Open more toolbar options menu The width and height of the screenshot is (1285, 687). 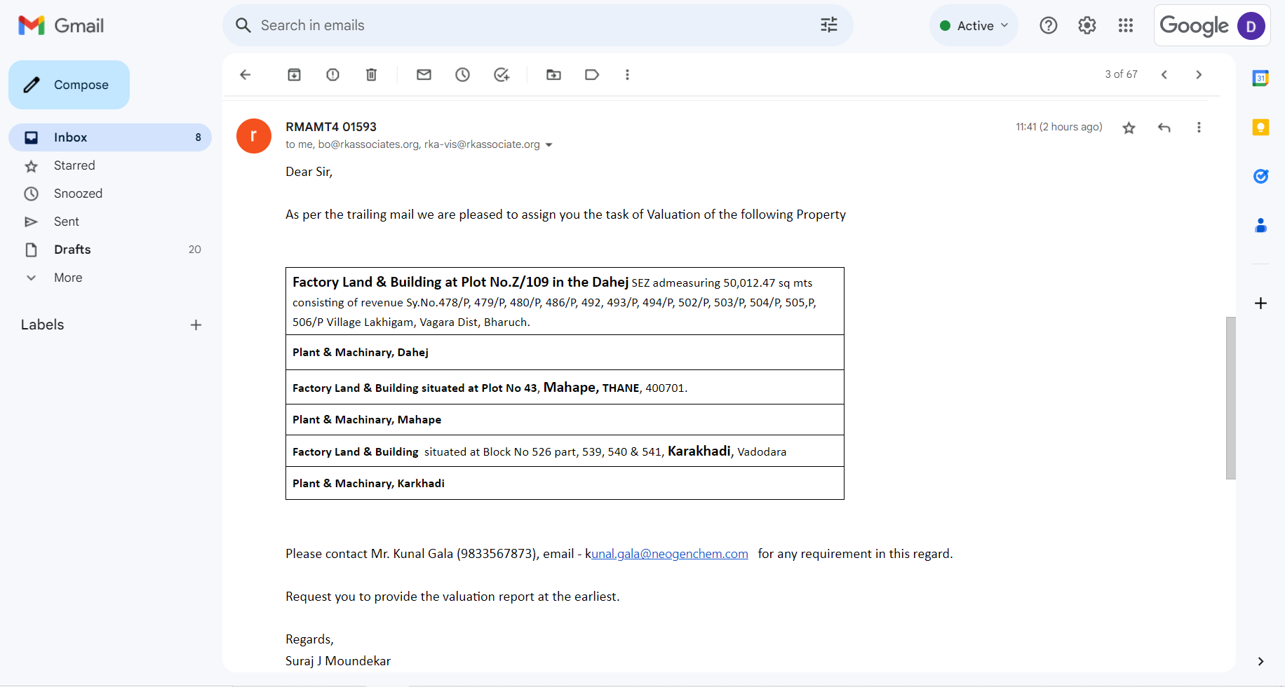pos(627,74)
